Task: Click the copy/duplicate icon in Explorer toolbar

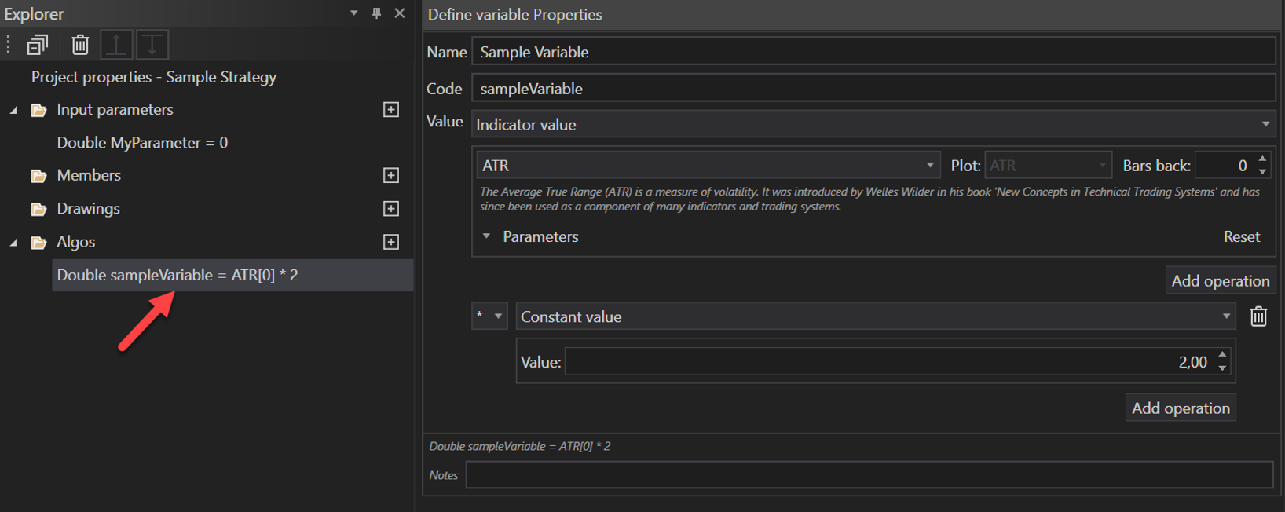Action: point(37,45)
